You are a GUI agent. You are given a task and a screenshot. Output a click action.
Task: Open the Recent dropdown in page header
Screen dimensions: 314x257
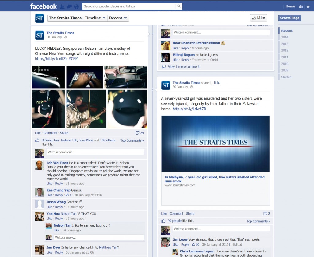[118, 18]
